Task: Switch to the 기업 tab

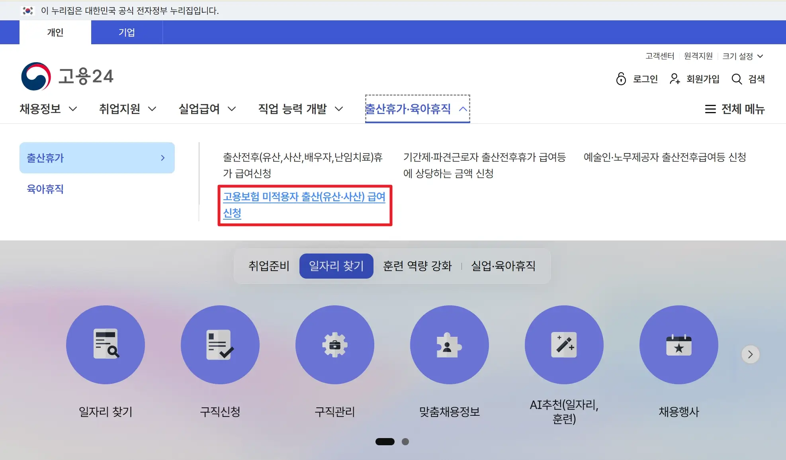Action: point(127,32)
